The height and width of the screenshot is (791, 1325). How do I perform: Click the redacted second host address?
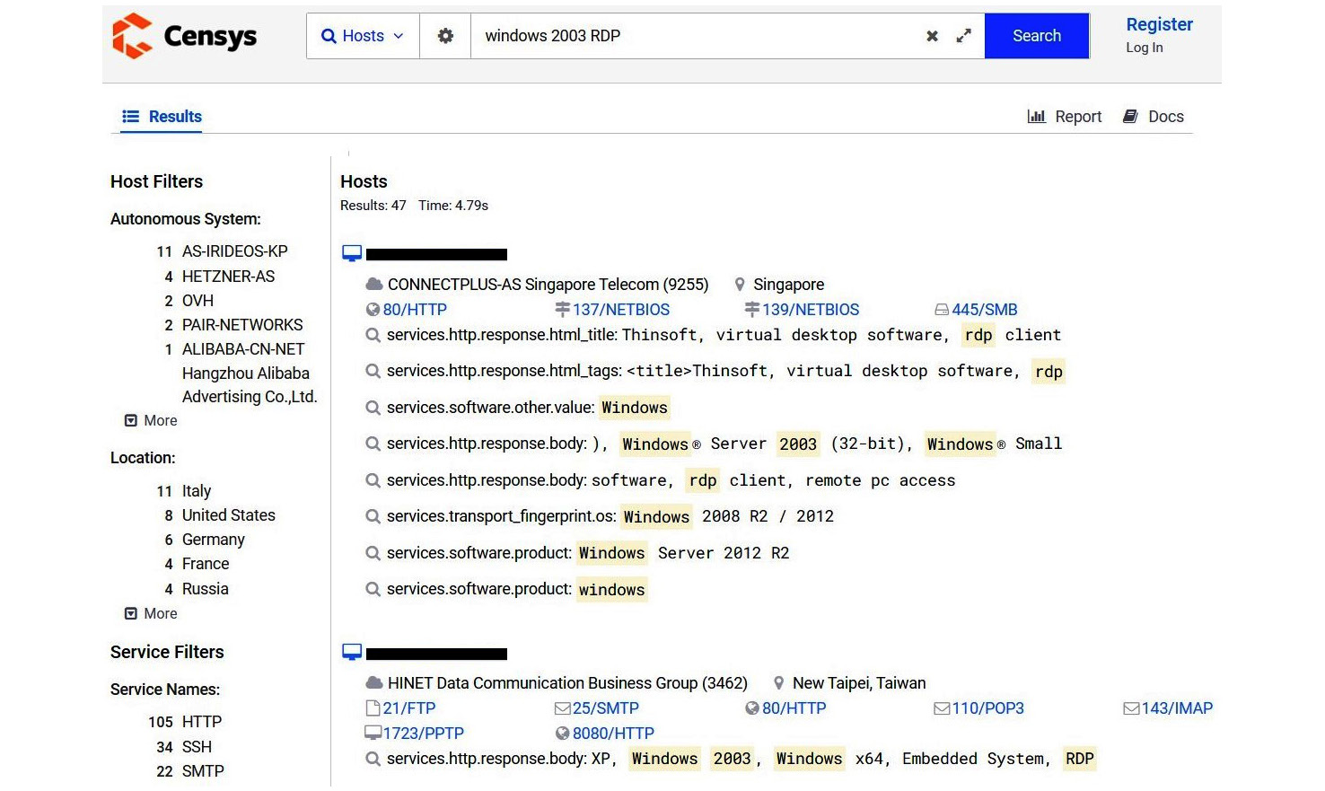coord(436,654)
